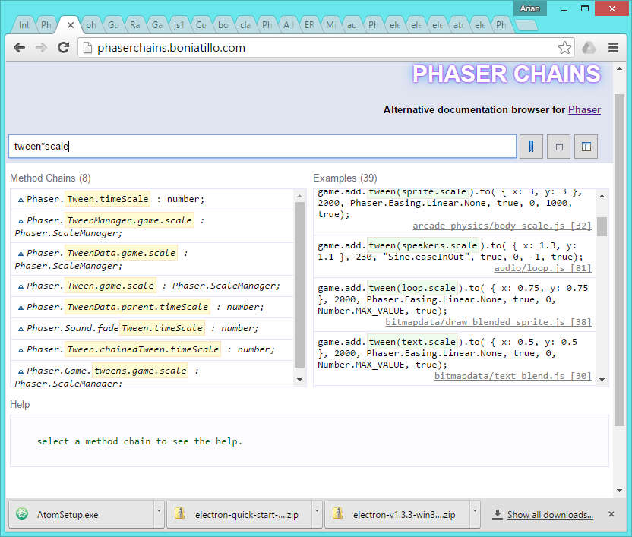
Task: Click the blue bookmark button beside the search box
Action: click(x=531, y=147)
